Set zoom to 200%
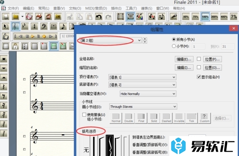The width and height of the screenshot is (239, 156). pos(214,16)
